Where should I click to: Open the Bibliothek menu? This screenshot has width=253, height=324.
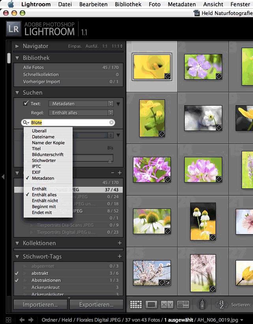(128, 4)
